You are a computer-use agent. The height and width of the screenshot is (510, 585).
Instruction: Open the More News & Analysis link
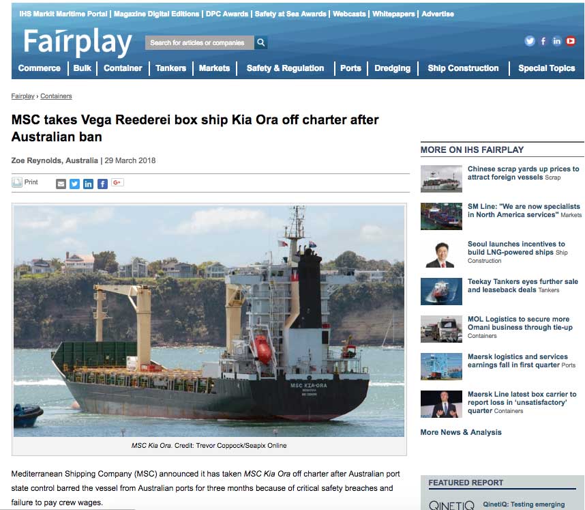point(461,432)
